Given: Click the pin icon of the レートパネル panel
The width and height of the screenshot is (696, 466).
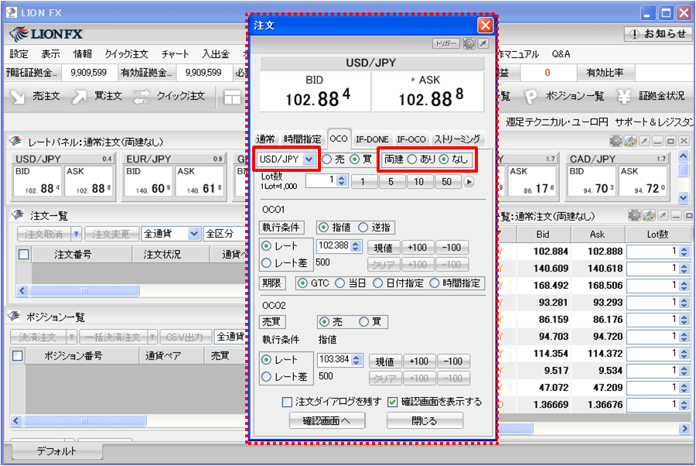Looking at the screenshot, I should 644,141.
